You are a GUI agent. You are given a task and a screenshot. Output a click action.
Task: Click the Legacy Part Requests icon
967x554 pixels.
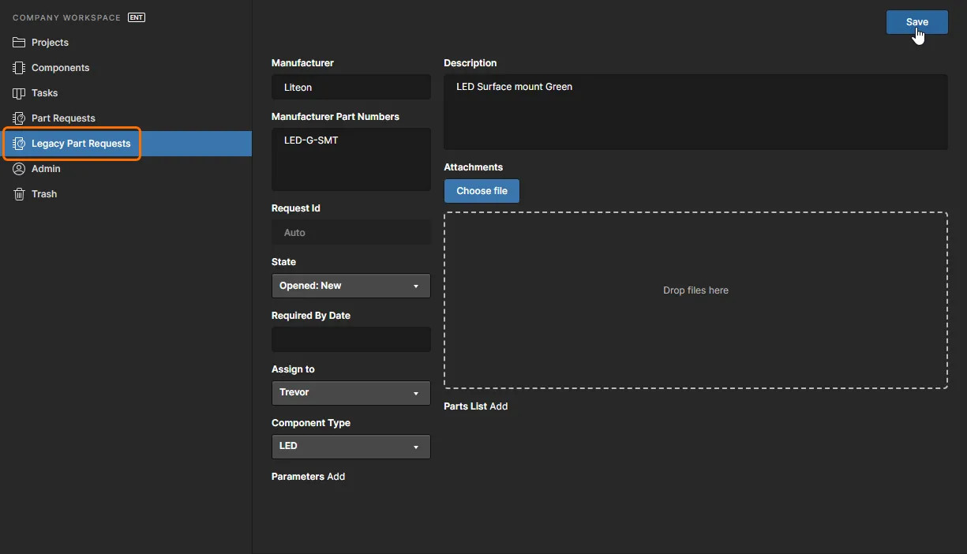point(19,144)
